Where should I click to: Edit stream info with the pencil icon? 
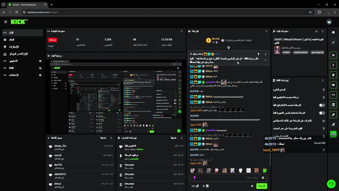pos(316,31)
